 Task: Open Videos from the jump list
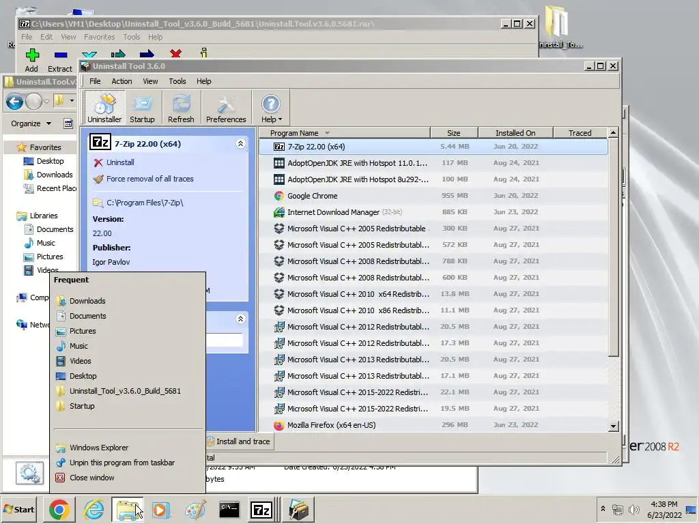(128, 361)
